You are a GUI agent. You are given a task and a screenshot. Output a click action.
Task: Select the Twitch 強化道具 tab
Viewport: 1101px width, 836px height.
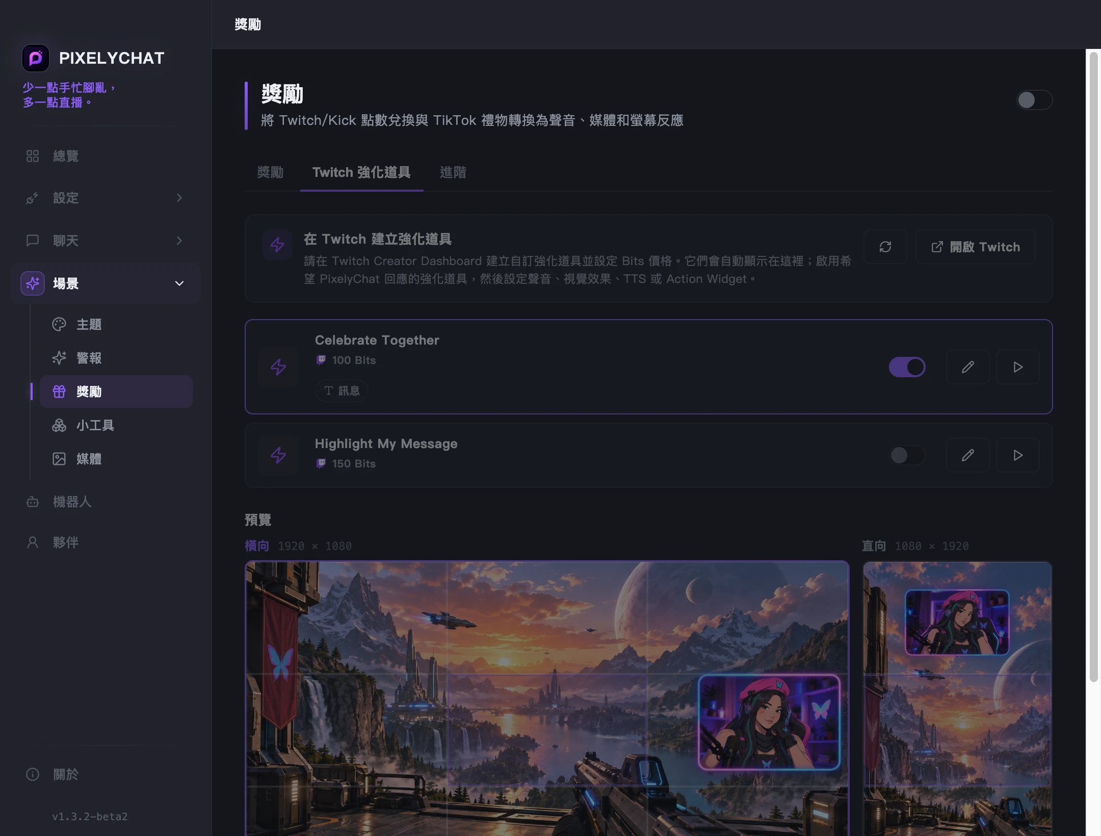click(361, 172)
